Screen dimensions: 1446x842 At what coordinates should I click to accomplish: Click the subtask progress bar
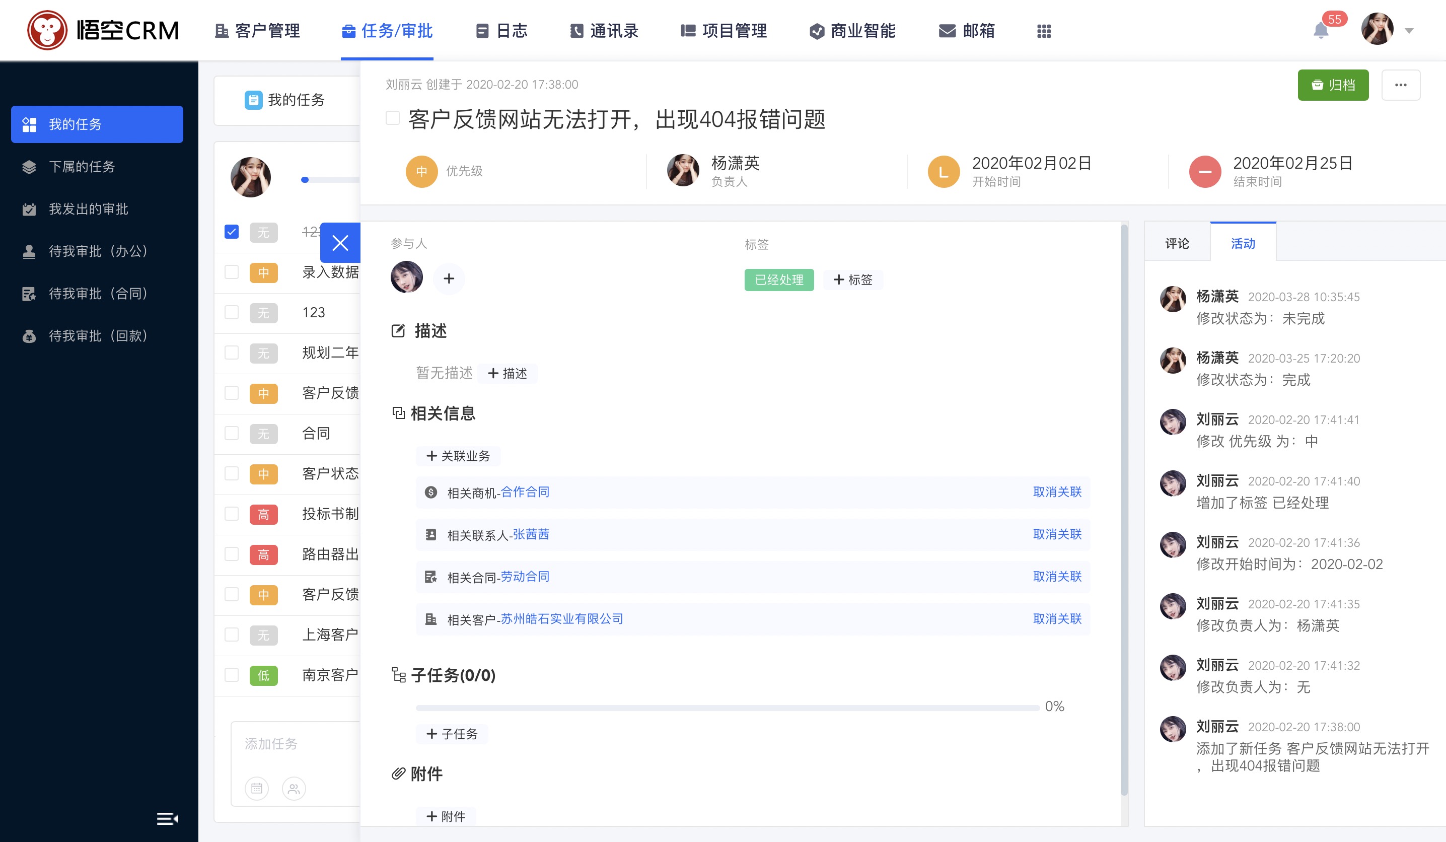pos(727,708)
